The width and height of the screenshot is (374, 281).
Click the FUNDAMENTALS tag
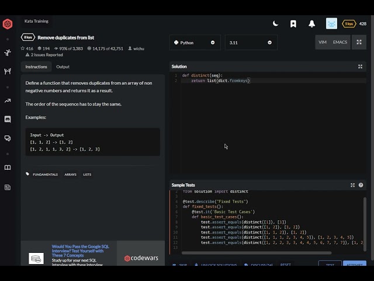45,174
